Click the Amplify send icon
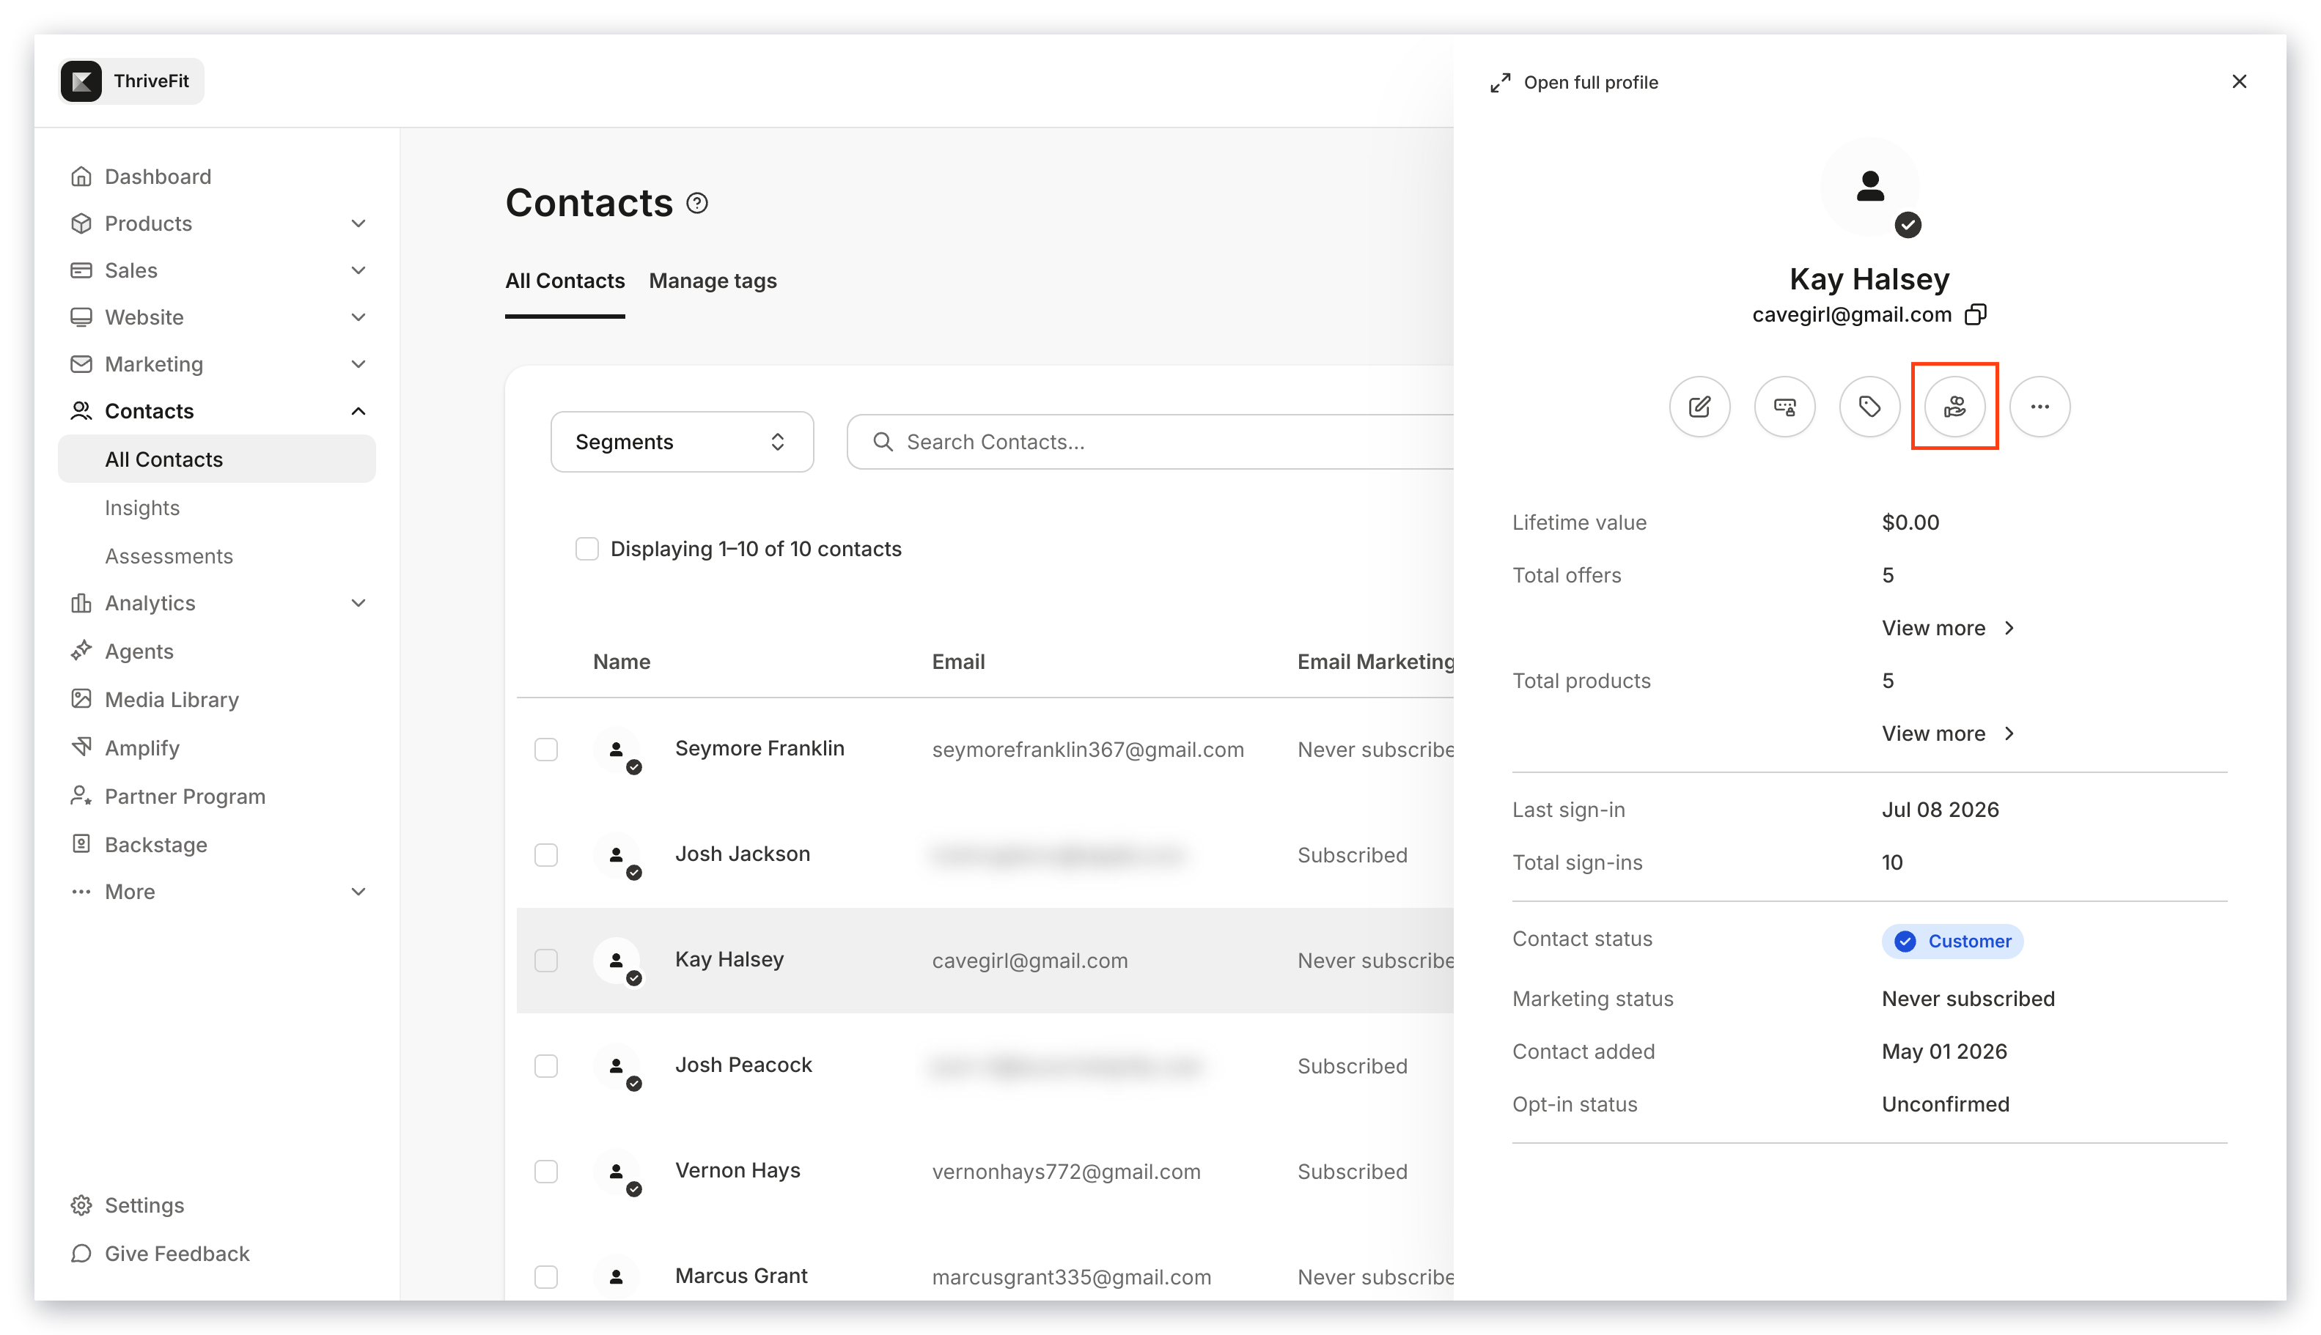The image size is (2321, 1335). 81,747
